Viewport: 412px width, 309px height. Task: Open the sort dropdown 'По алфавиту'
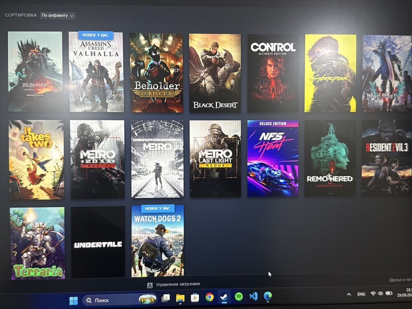coord(58,16)
